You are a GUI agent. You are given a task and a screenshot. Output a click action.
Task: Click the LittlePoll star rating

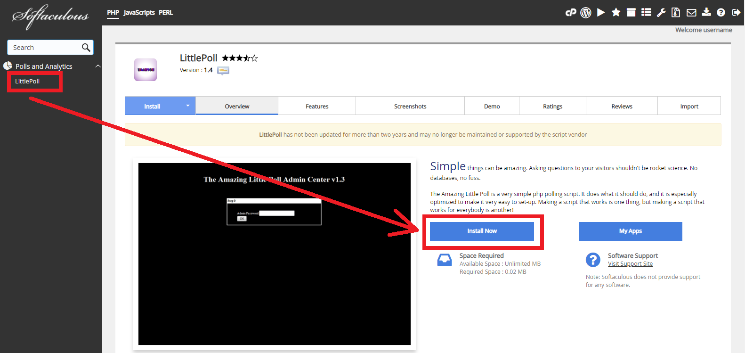point(240,58)
